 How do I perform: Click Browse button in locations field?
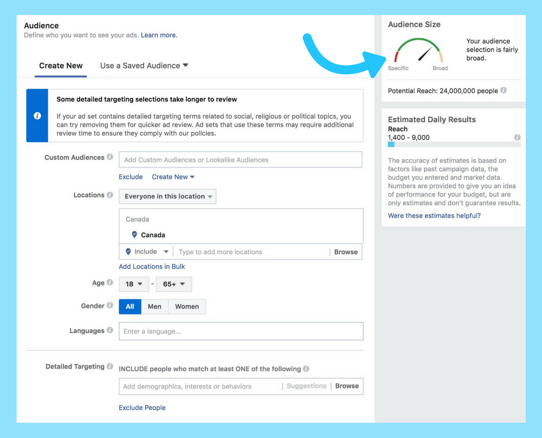346,252
